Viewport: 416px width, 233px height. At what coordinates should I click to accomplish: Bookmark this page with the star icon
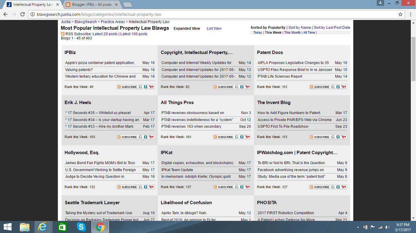pos(400,14)
